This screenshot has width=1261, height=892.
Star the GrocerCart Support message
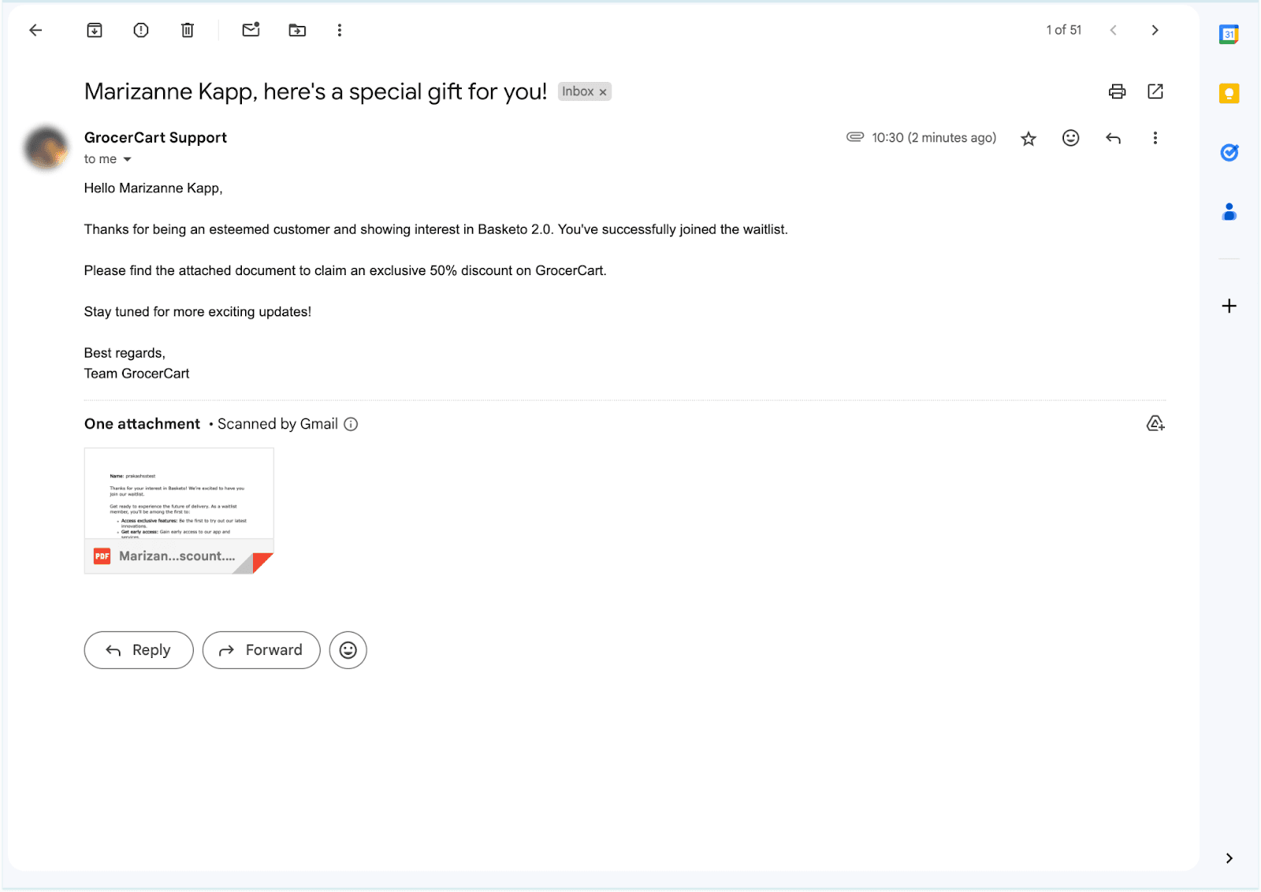coord(1029,139)
